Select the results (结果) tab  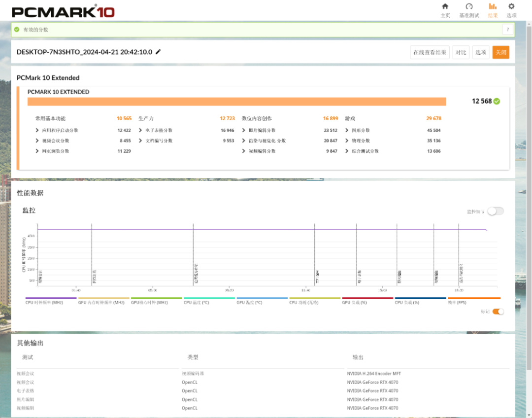tap(493, 10)
